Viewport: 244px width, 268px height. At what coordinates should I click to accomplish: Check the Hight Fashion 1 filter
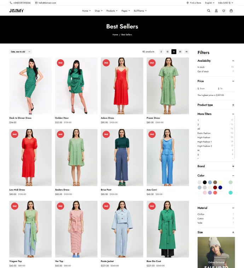(x=204, y=142)
